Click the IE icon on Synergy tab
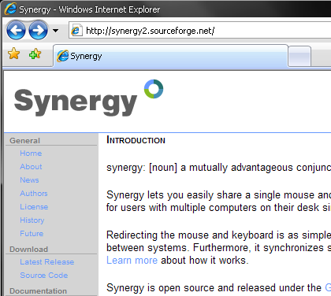The height and width of the screenshot is (296, 331). [x=63, y=56]
